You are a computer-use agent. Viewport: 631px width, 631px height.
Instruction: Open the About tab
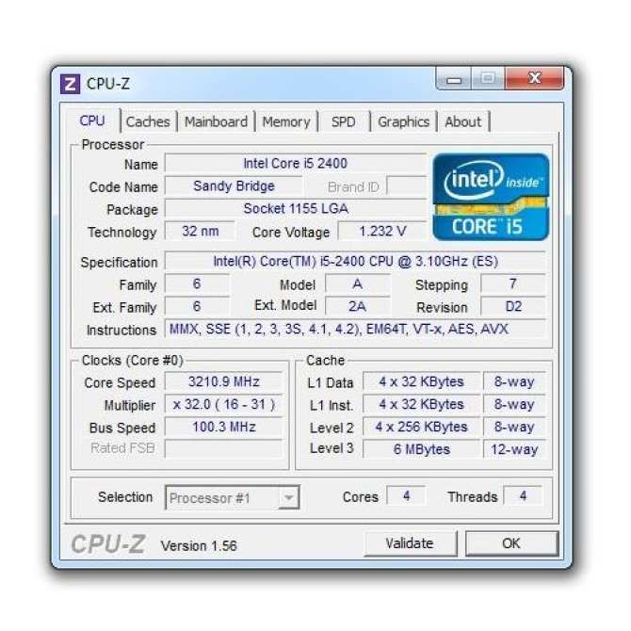pyautogui.click(x=462, y=121)
